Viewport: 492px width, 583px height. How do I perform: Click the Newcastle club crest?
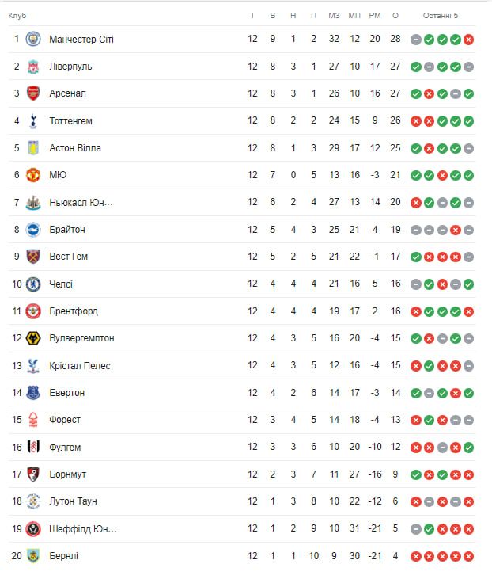[33, 202]
